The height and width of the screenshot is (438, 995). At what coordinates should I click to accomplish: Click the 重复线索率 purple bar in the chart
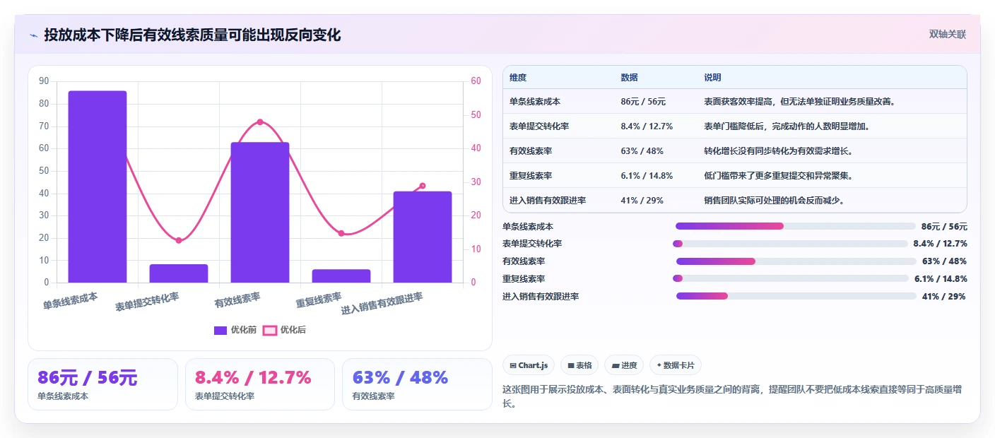[x=341, y=276]
